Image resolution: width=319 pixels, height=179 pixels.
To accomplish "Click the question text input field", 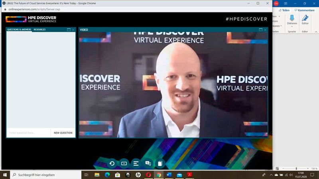I will 28,133.
